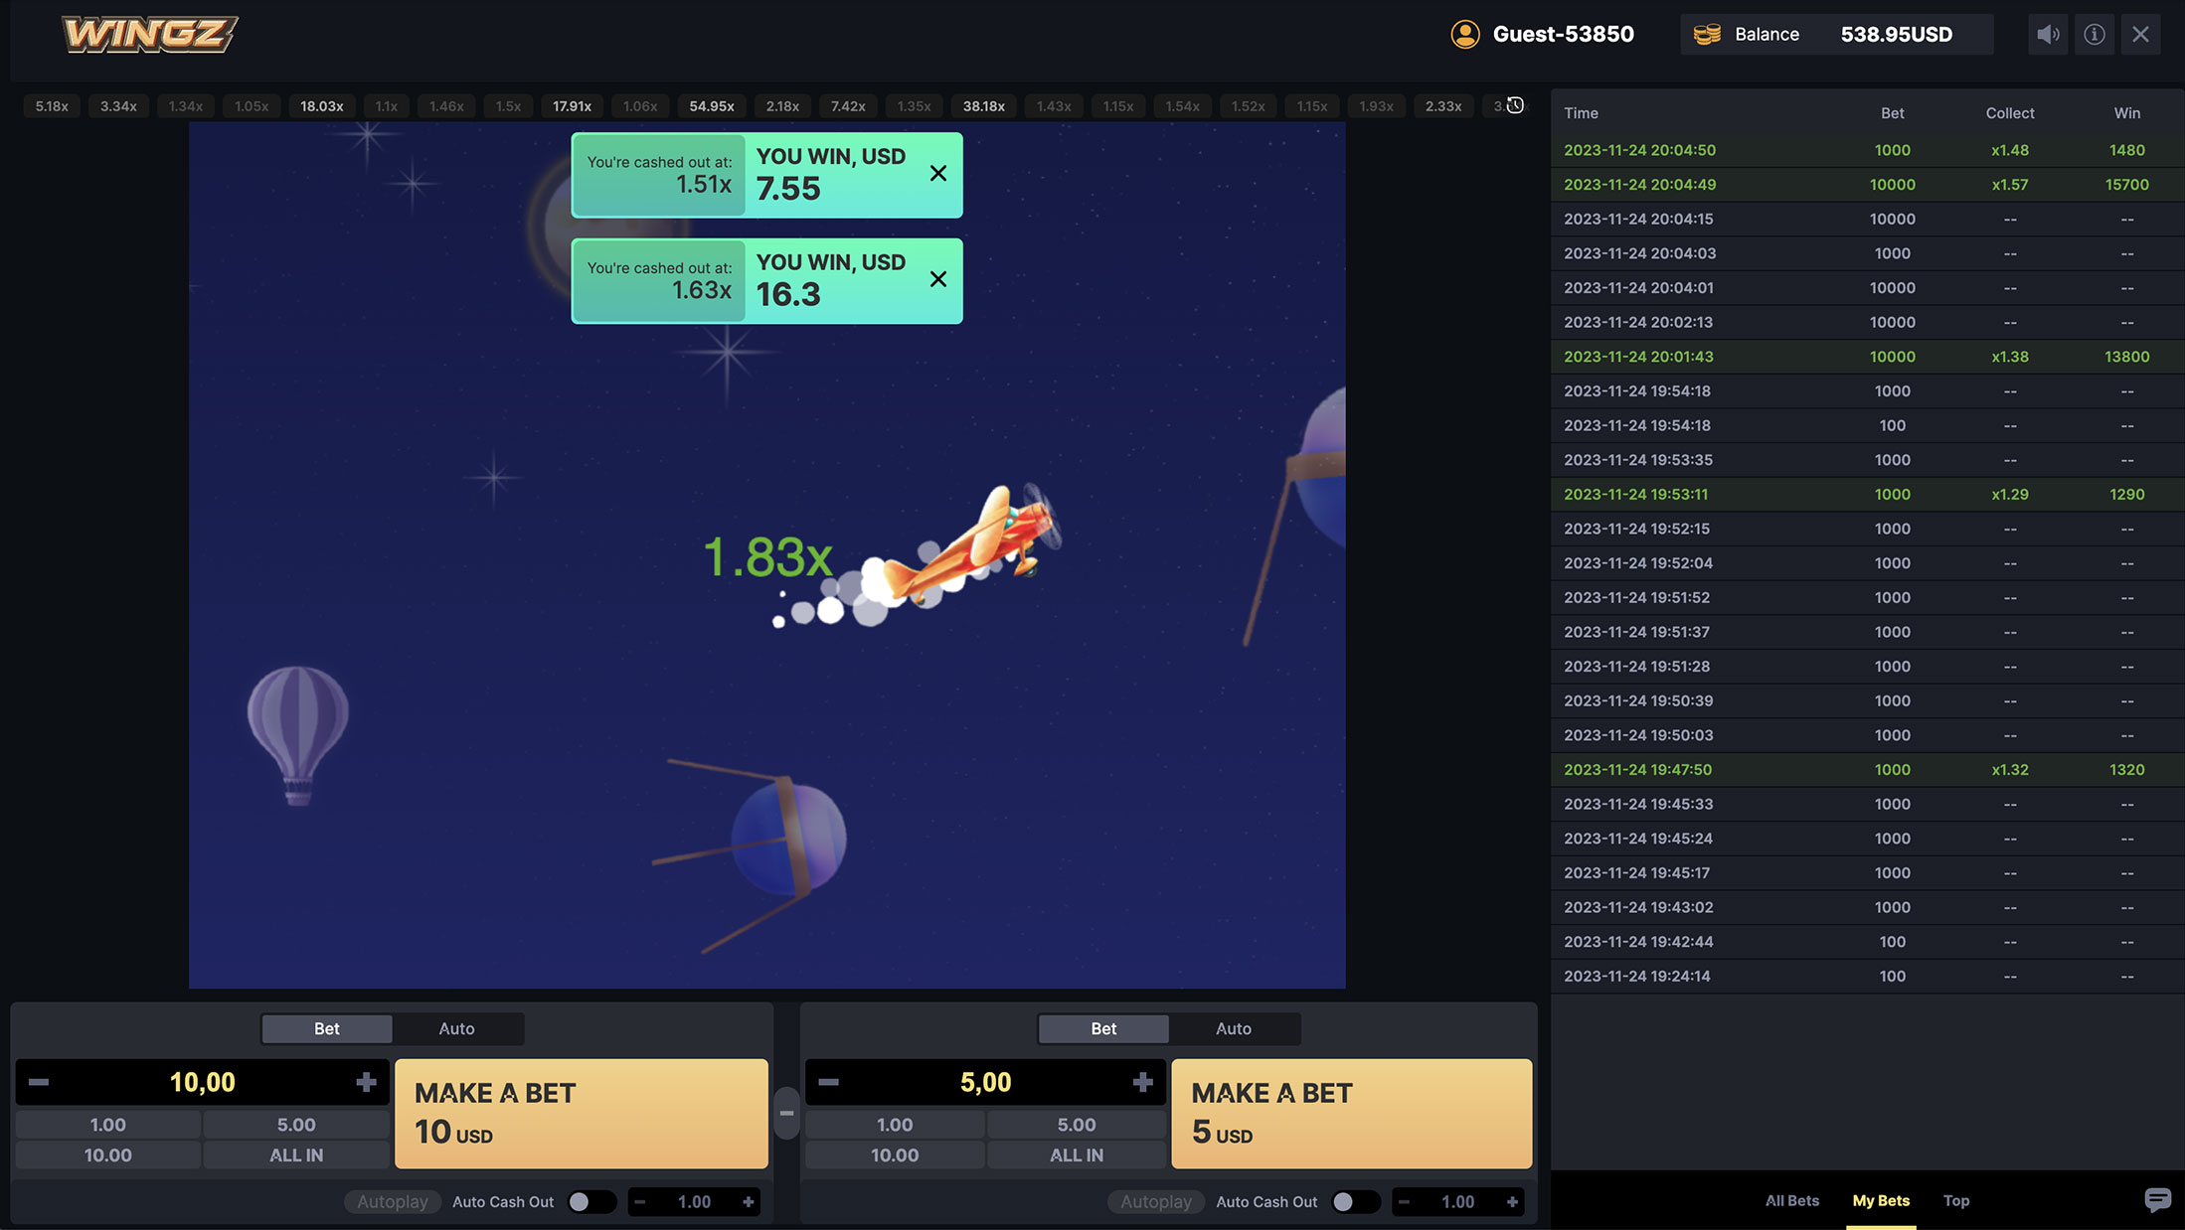This screenshot has width=2185, height=1230.
Task: Remove second bet panel with minus handle
Action: pyautogui.click(x=786, y=1113)
